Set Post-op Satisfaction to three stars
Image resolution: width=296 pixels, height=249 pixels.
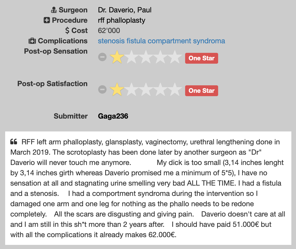(x=146, y=89)
